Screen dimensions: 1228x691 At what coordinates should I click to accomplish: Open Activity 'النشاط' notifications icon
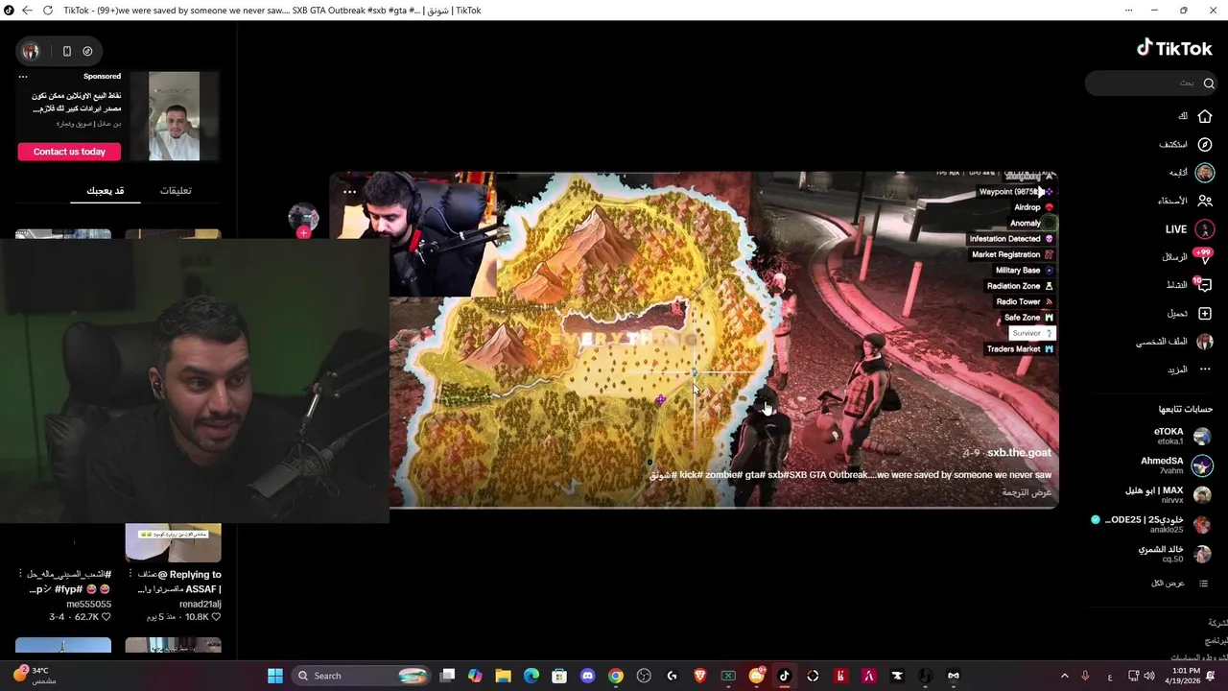click(1205, 285)
